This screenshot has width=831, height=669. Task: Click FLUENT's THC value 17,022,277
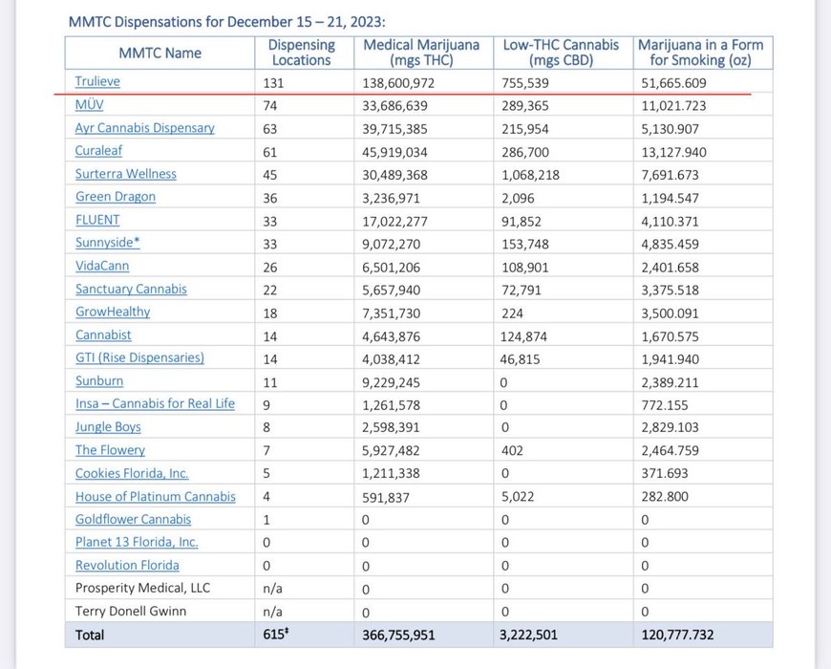point(394,222)
